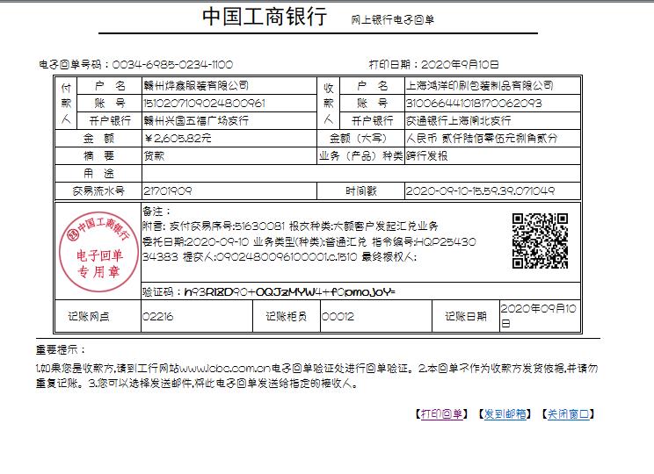Click booking date 2020年09月10日 cell
Screen dimensions: 654x474
coord(540,316)
